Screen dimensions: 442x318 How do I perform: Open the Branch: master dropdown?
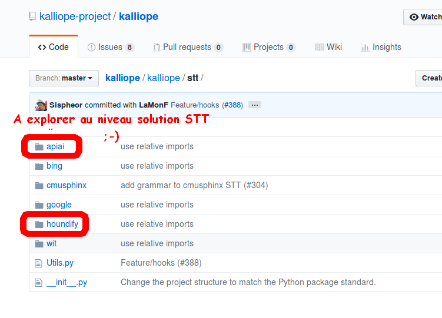[x=64, y=78]
